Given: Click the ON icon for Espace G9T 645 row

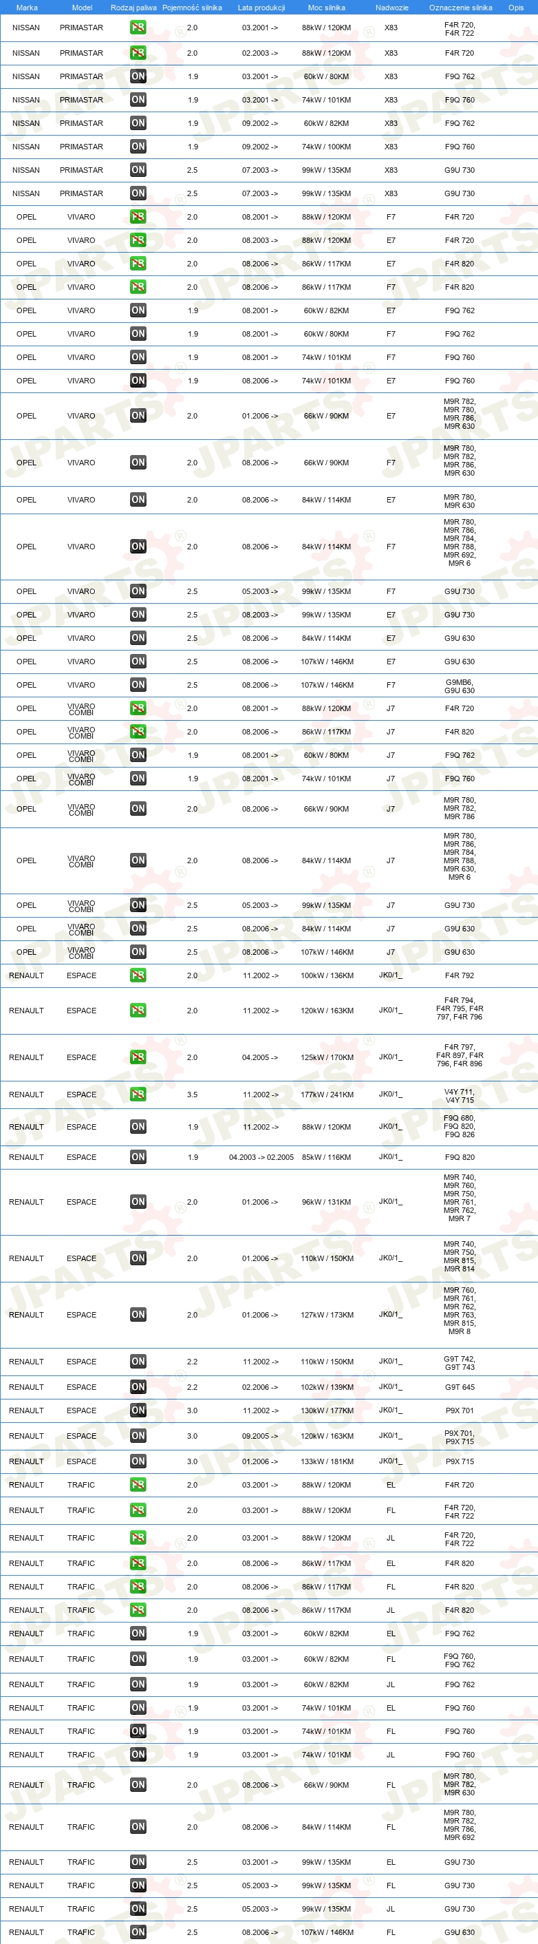Looking at the screenshot, I should (138, 1387).
